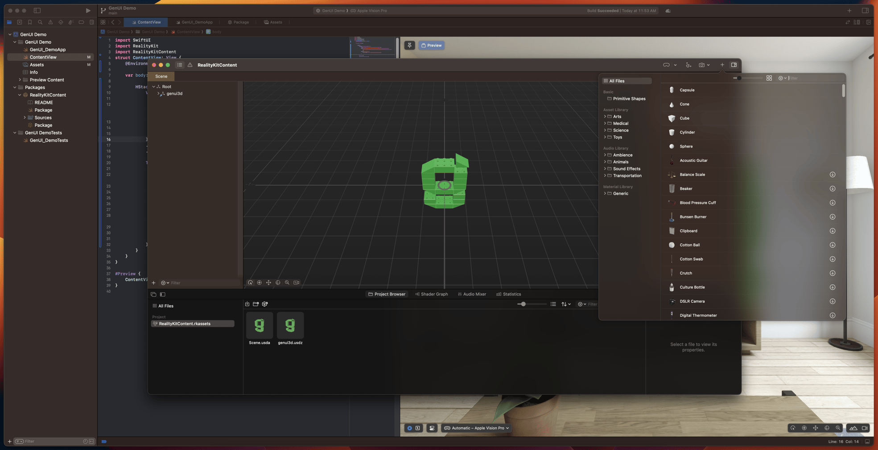This screenshot has width=878, height=450.
Task: Toggle Xcode navigator sidebar button in title bar
Action: pyautogui.click(x=37, y=11)
